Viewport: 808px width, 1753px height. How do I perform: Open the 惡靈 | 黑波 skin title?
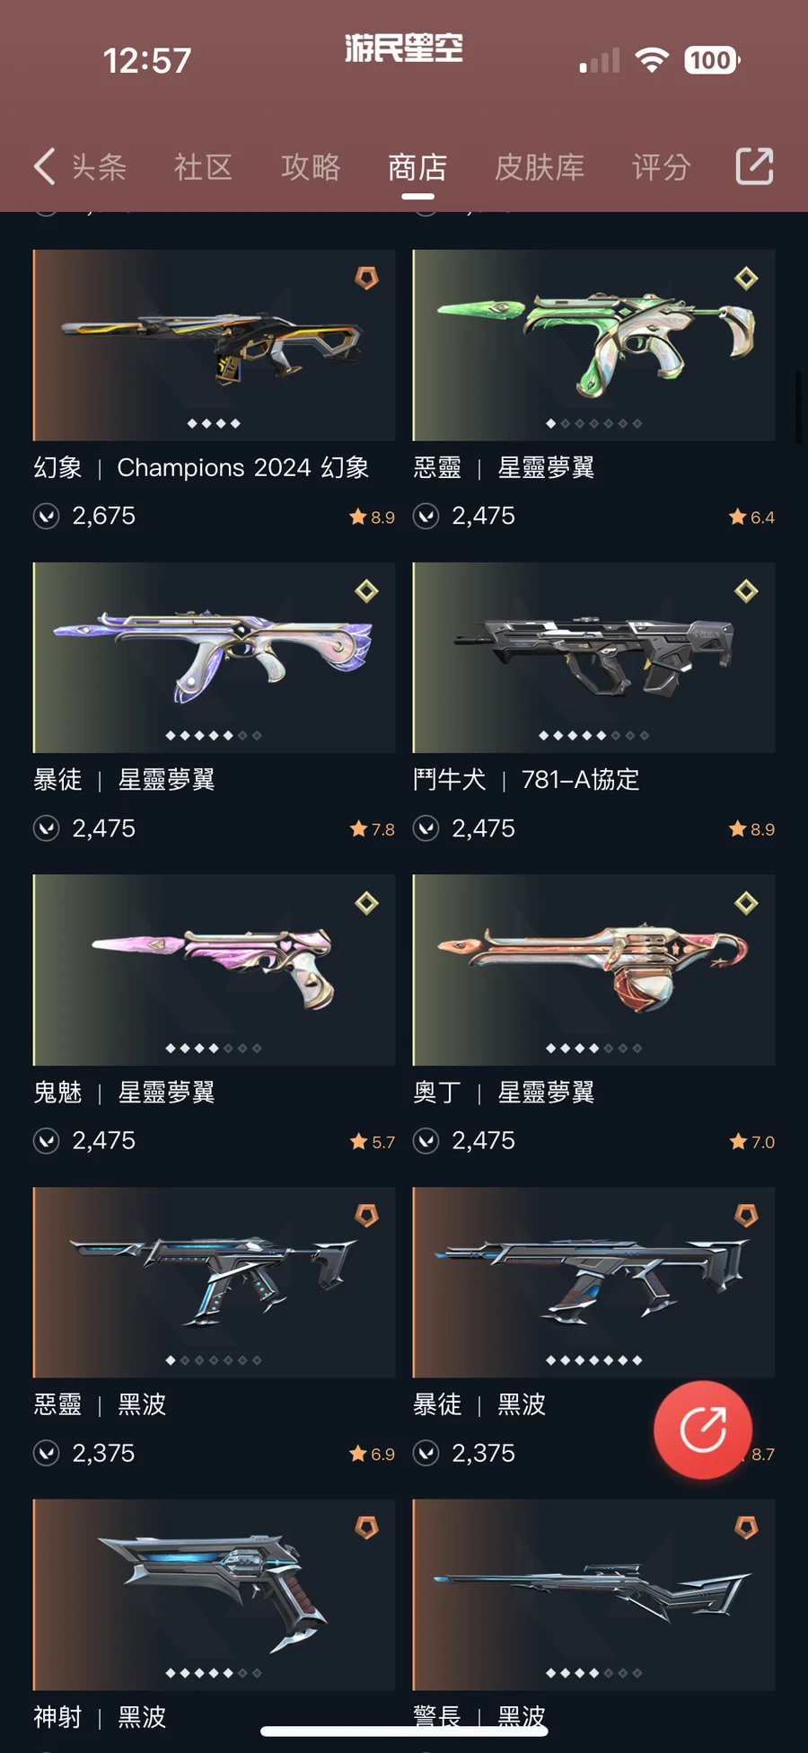100,1404
